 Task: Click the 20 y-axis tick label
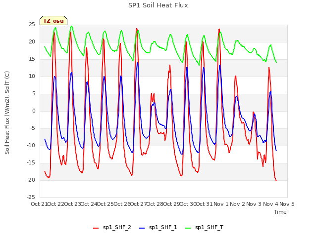[x=32, y=42]
